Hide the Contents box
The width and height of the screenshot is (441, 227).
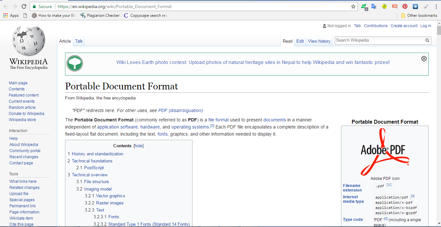pyautogui.click(x=138, y=146)
